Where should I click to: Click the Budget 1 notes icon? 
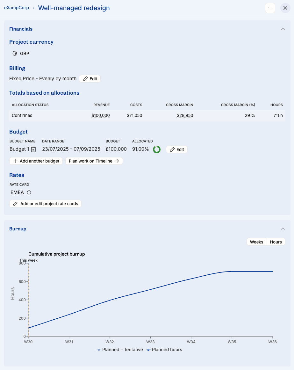33,149
